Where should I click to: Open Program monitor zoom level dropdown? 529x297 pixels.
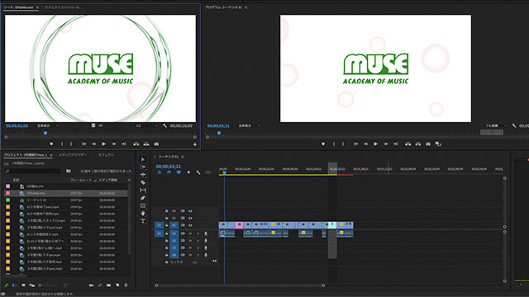coord(250,126)
